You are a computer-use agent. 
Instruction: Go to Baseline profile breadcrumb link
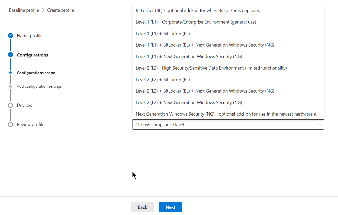[24, 10]
